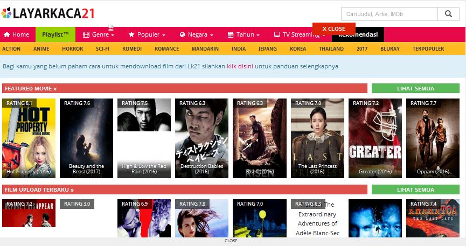Screen dimensions: 466x246
Task: Open the INDIA category
Action: coord(239,49)
